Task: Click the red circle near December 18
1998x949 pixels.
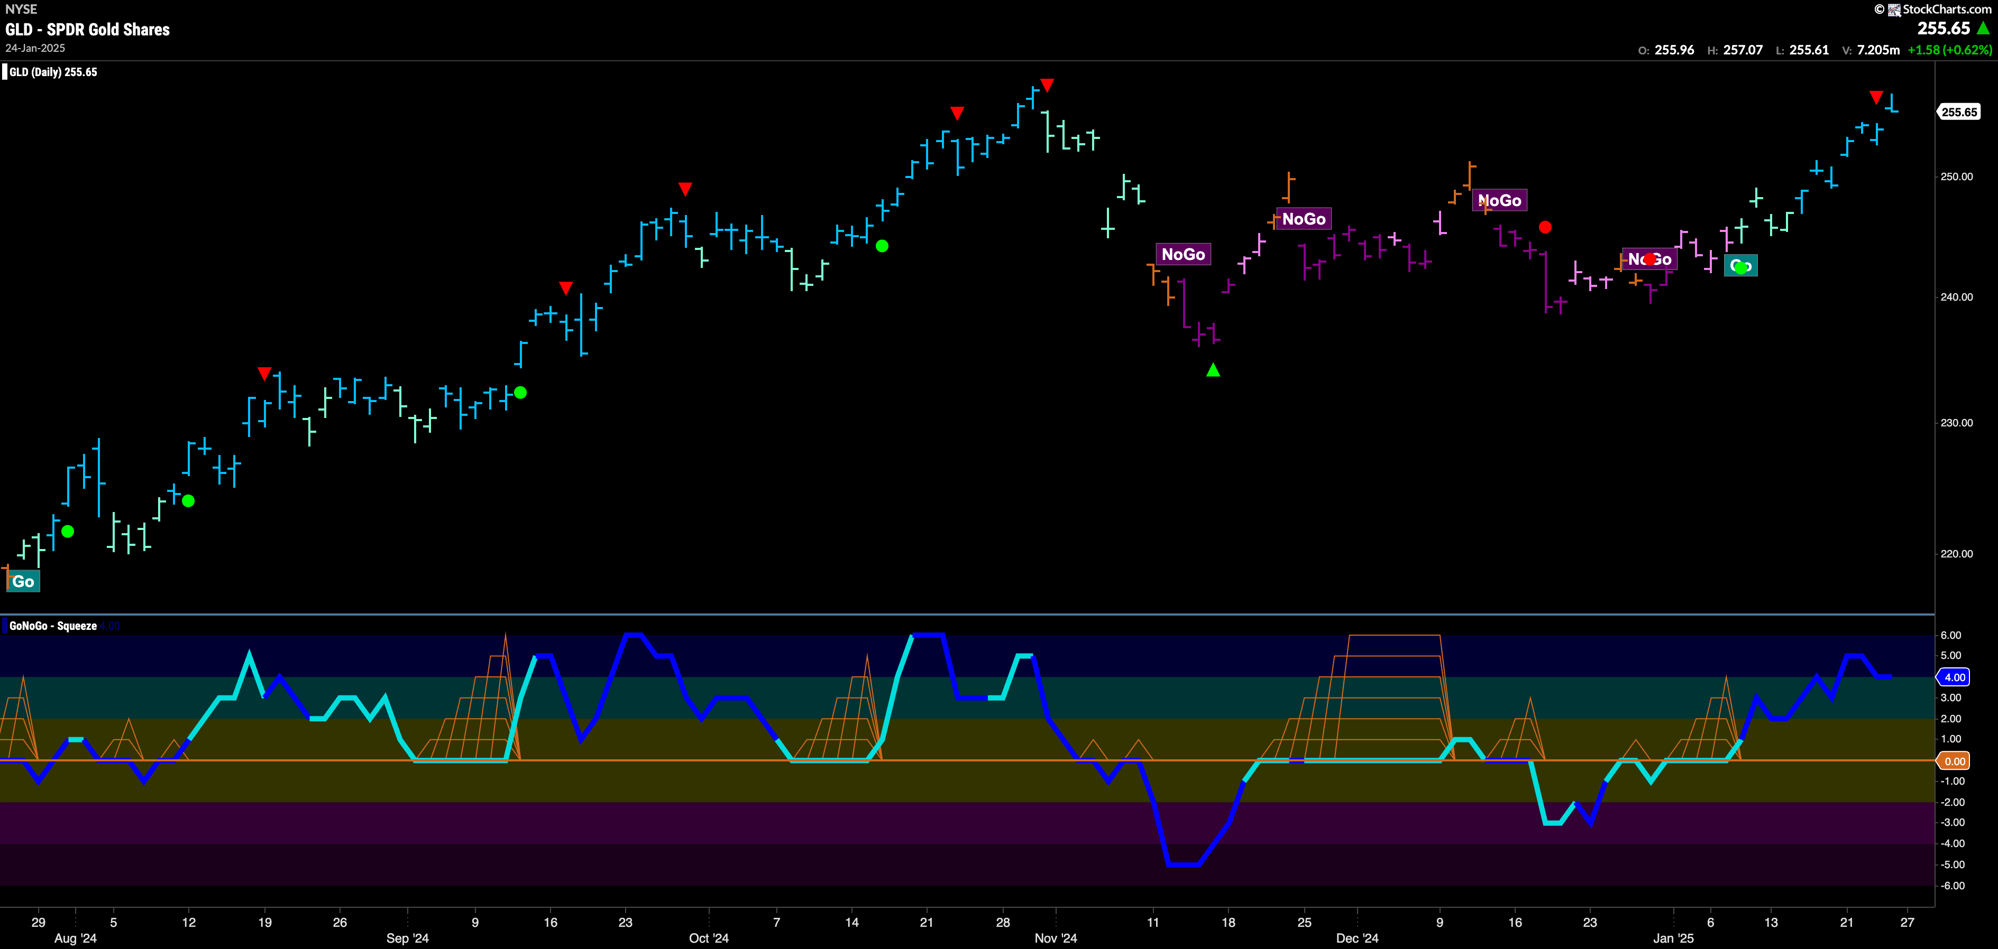Action: pos(1545,227)
